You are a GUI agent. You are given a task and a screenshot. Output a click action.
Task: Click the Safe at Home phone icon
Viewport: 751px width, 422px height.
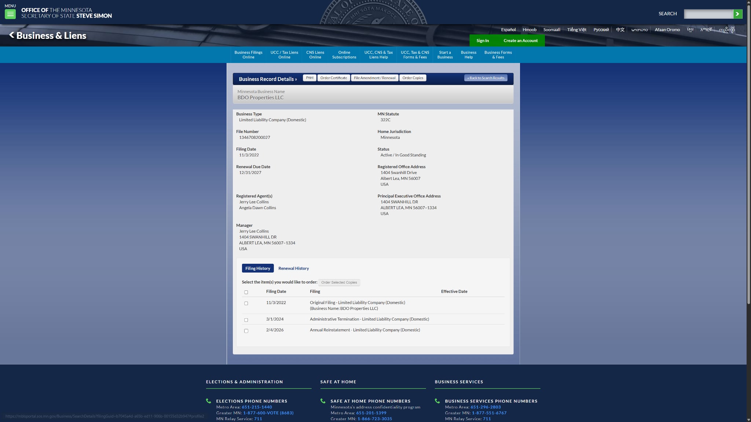(x=323, y=401)
